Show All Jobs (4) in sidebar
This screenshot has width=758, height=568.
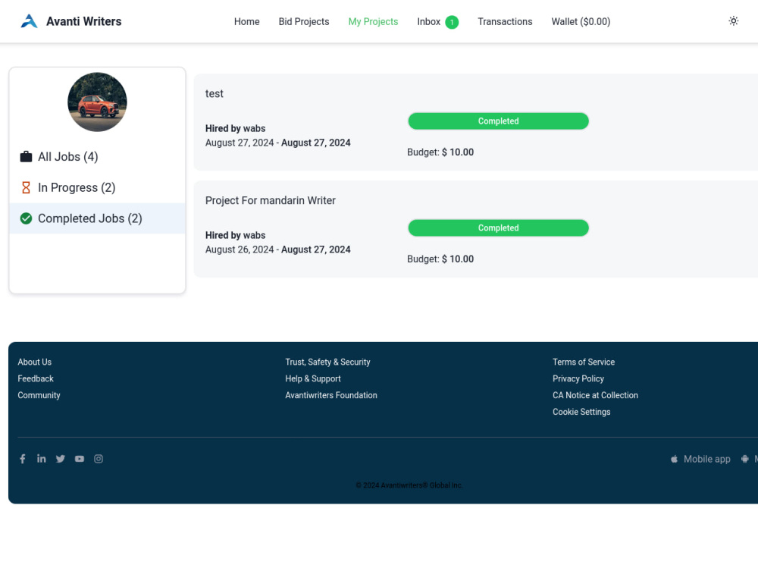(97, 157)
